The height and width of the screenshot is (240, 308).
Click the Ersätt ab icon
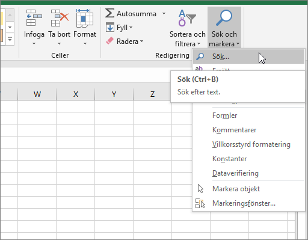199,69
